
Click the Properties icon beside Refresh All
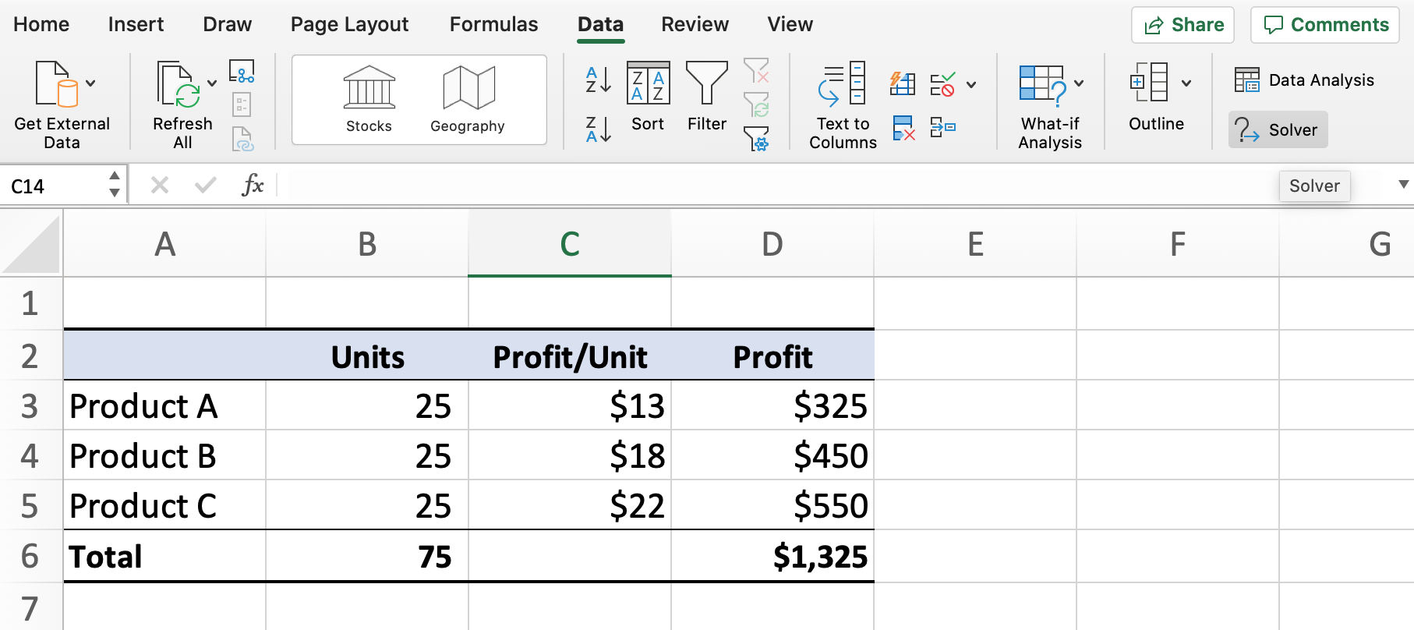pyautogui.click(x=242, y=104)
